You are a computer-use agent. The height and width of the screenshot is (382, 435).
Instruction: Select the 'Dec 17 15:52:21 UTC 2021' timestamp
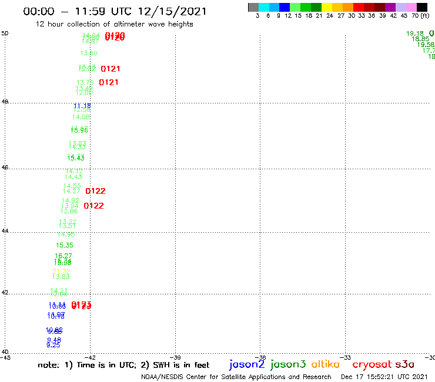(384, 377)
